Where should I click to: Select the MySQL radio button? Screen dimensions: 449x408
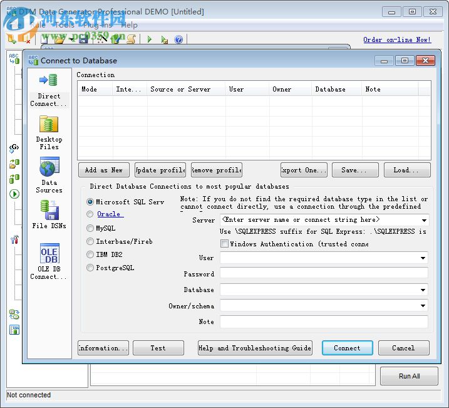tap(90, 229)
